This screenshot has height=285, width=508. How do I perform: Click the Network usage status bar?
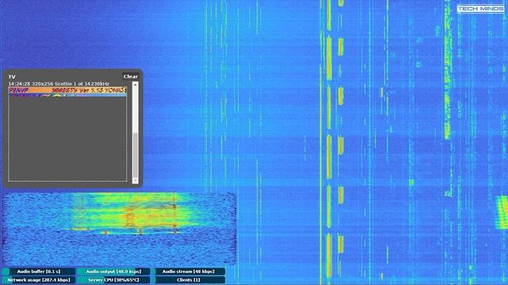tap(39, 279)
